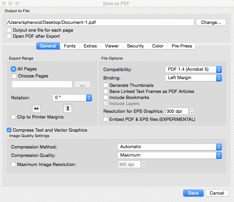Click the output file path field

tap(100, 23)
